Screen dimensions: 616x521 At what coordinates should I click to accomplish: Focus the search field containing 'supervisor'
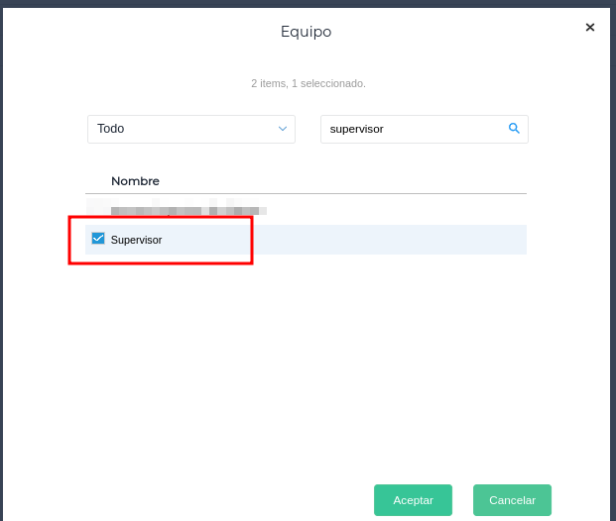[x=412, y=129]
